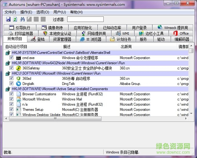Toggle the Themes Setup checkbox

[11, 109]
